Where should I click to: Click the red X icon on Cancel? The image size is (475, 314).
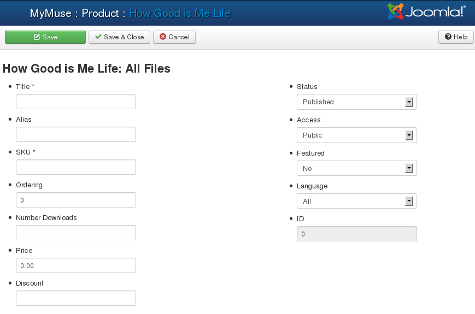point(163,37)
